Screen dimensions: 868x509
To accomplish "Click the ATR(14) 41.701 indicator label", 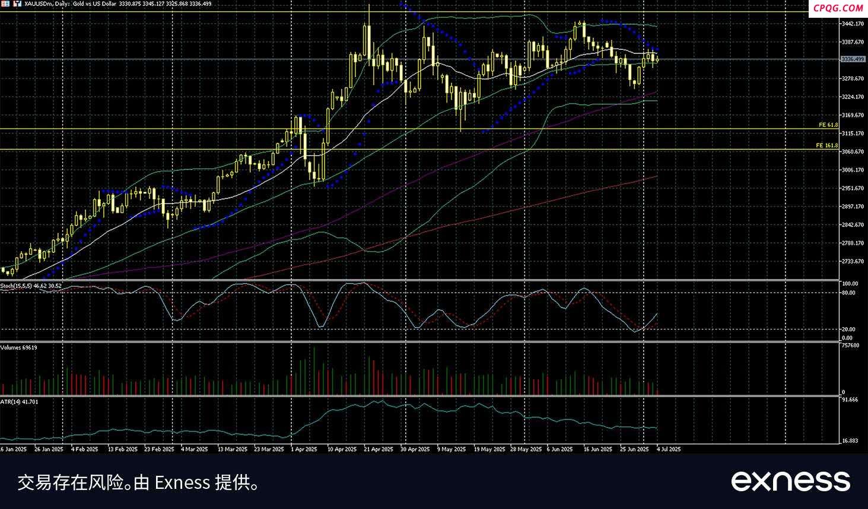I will pyautogui.click(x=19, y=402).
